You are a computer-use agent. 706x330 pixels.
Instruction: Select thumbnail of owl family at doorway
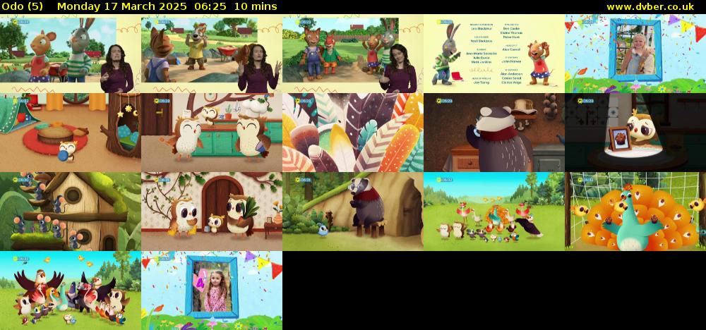[212, 212]
